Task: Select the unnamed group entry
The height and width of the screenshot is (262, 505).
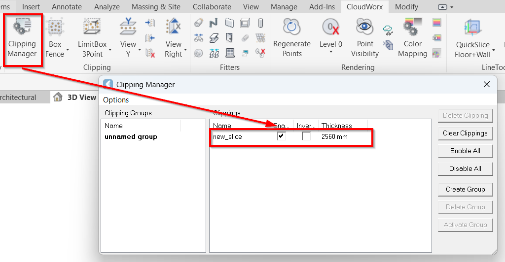Action: (x=131, y=137)
